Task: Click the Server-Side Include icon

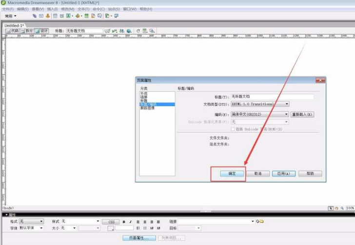Action: pyautogui.click(x=93, y=16)
